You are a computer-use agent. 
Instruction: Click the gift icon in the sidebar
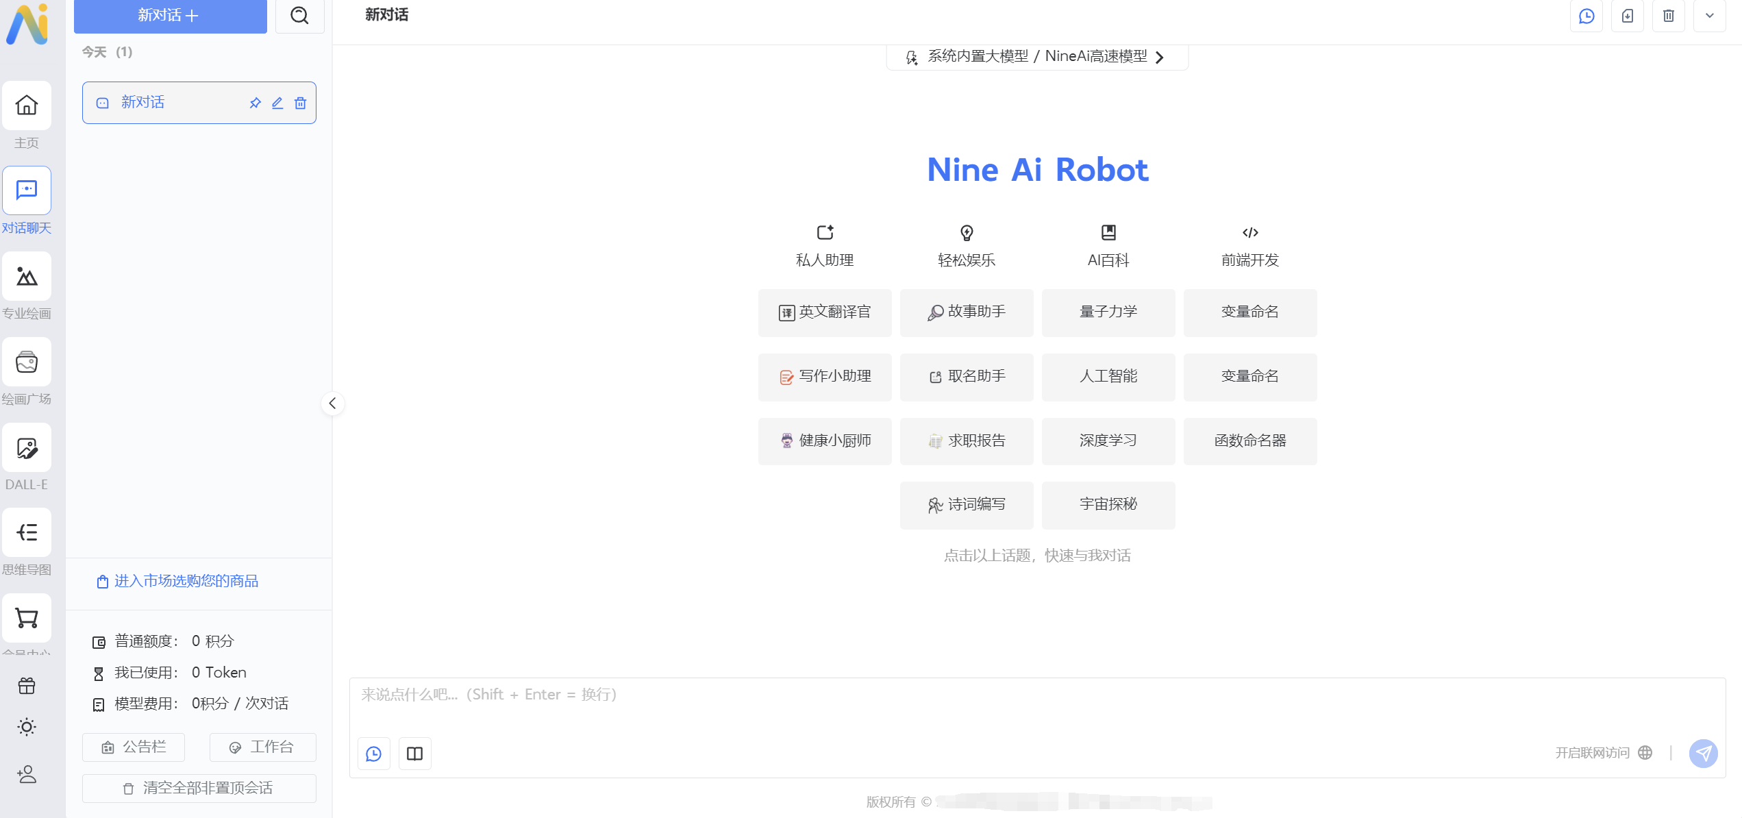(x=27, y=686)
